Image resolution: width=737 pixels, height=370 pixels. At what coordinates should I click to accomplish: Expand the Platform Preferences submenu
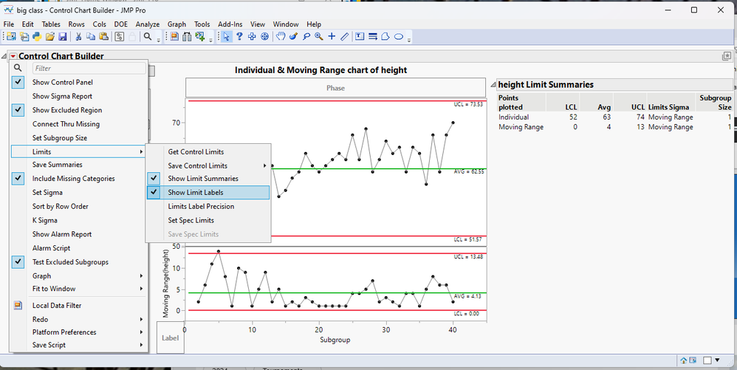(79, 332)
